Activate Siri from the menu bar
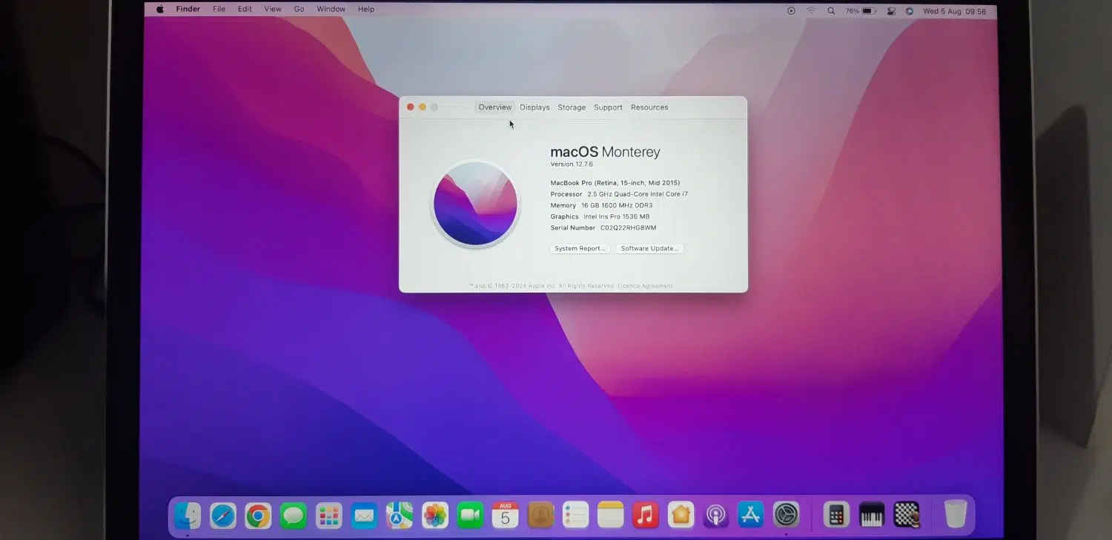 tap(910, 11)
